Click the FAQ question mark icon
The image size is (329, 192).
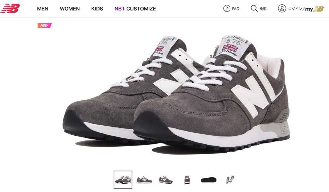tap(227, 9)
